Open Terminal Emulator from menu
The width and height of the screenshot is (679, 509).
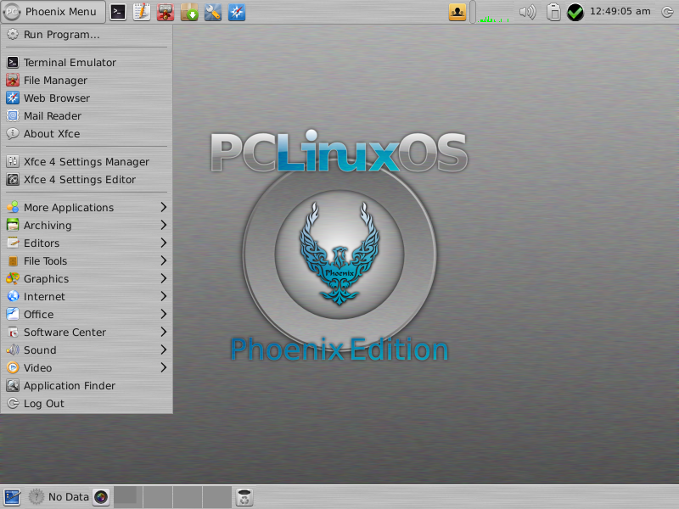tap(87, 63)
